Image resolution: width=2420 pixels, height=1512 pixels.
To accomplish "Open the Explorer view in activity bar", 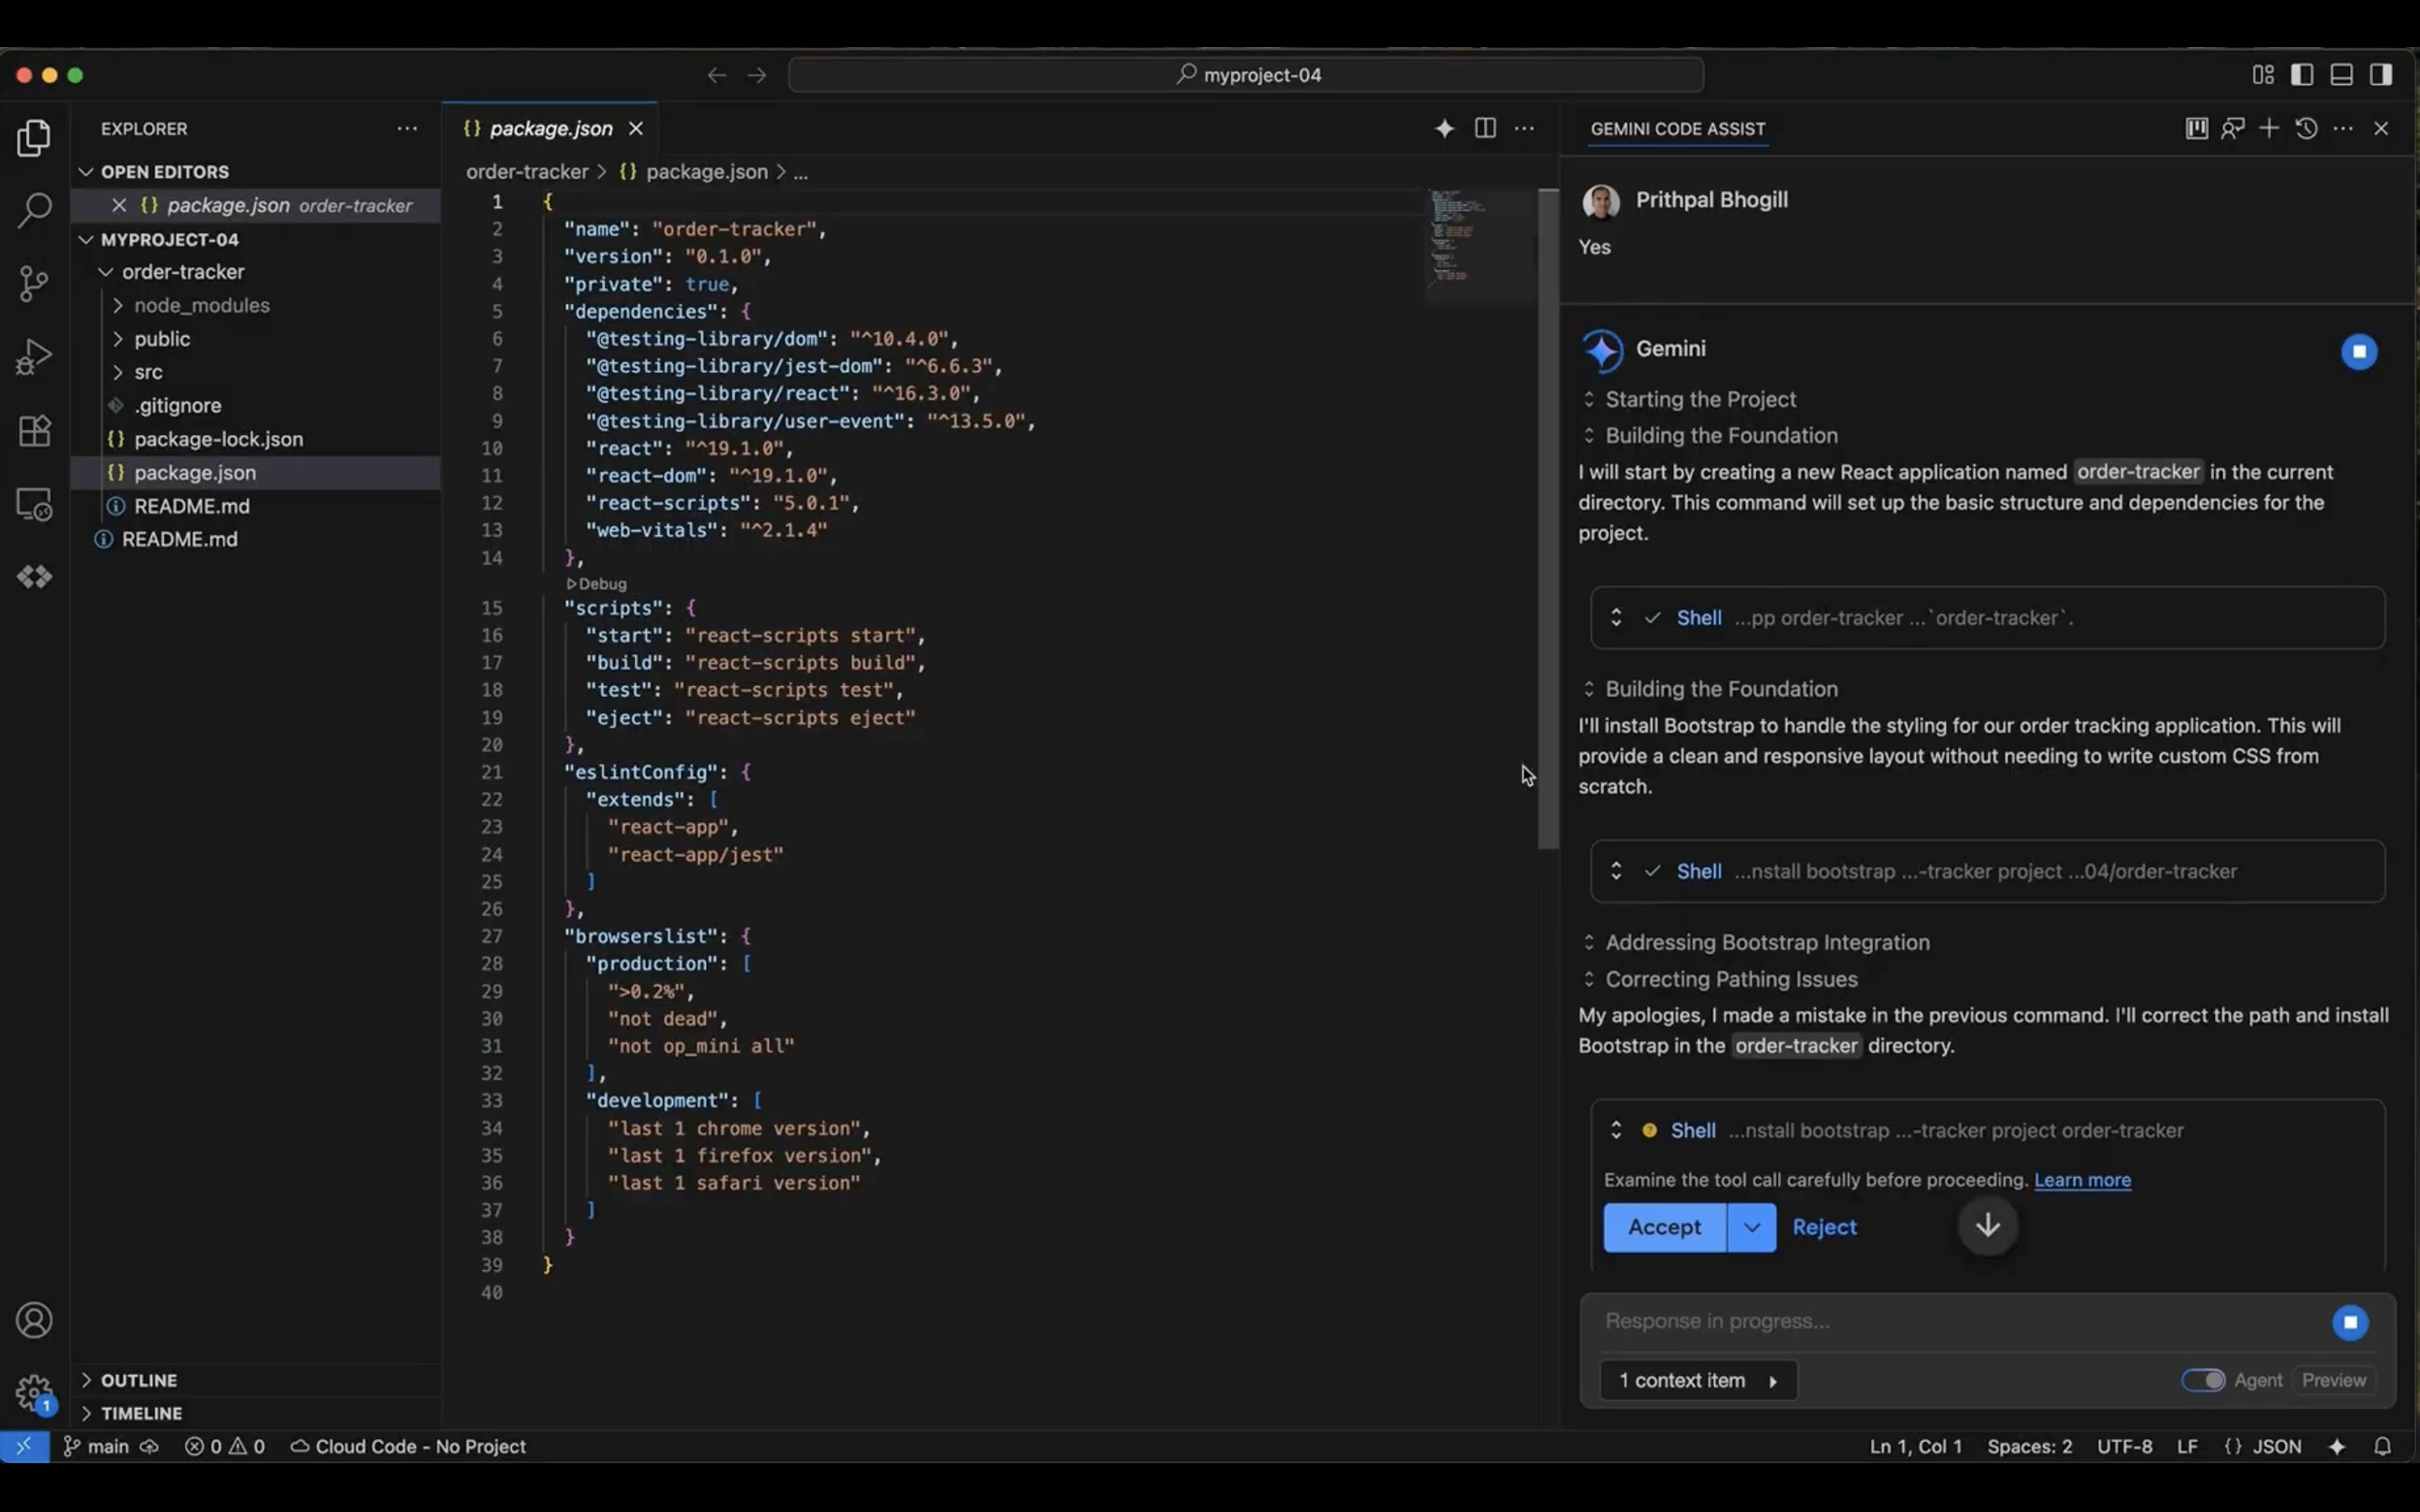I will pyautogui.click(x=34, y=138).
